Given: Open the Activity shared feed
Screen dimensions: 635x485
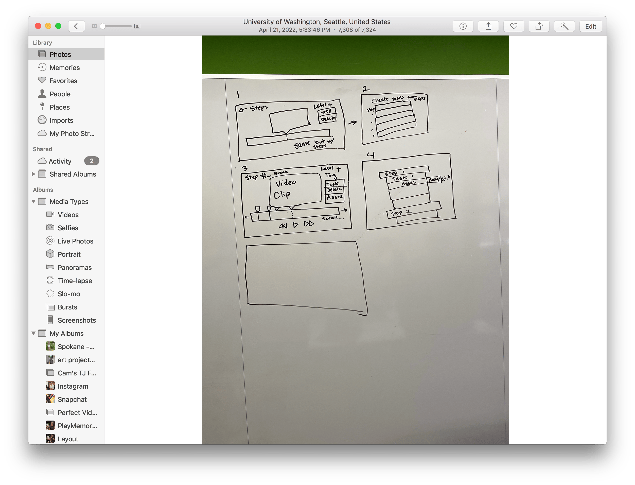Looking at the screenshot, I should coord(60,161).
